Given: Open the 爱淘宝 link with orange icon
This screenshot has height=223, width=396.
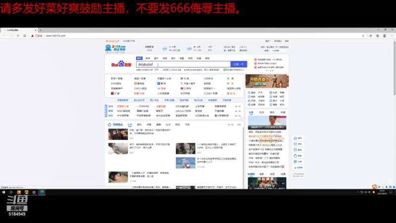Looking at the screenshot, I should click(139, 83).
